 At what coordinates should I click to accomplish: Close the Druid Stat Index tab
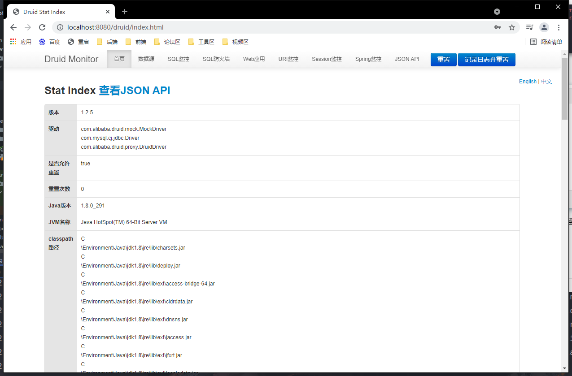point(108,12)
